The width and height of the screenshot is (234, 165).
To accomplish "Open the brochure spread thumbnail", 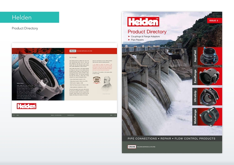I will (x=64, y=80).
